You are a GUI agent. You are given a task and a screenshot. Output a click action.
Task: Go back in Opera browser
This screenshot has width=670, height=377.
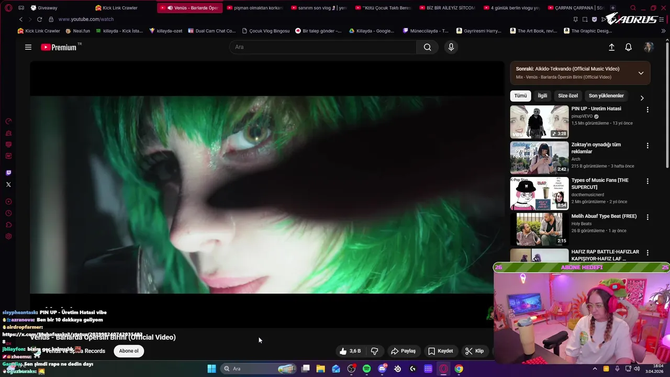[21, 19]
